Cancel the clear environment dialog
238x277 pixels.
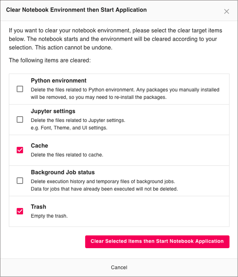click(119, 267)
